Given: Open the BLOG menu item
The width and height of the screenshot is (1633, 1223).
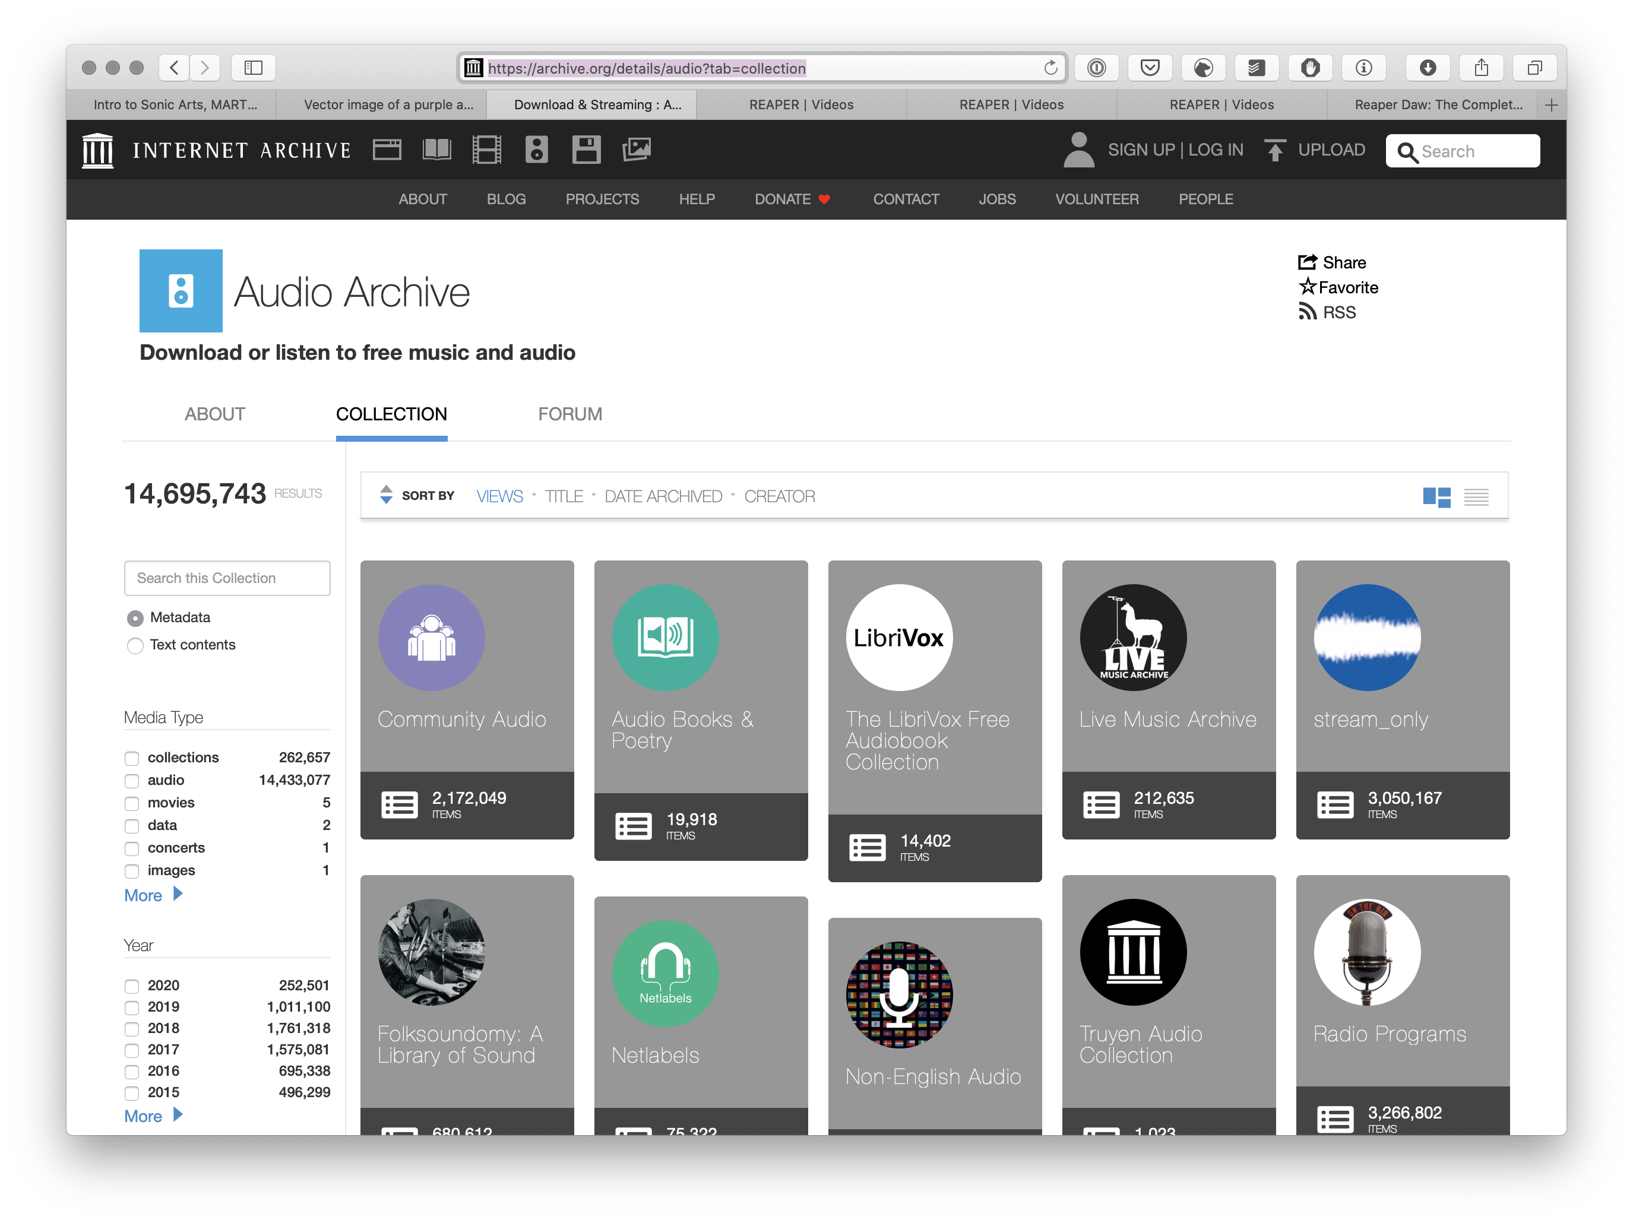Looking at the screenshot, I should 507,199.
